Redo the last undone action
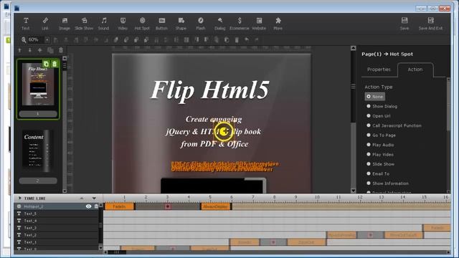This screenshot has height=258, width=459. pos(257,40)
